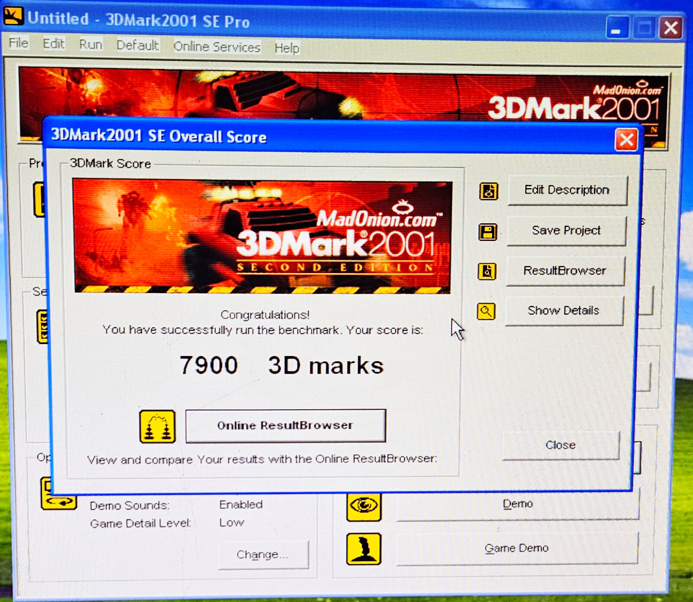Click the Edit Description document icon
The width and height of the screenshot is (693, 602).
489,191
